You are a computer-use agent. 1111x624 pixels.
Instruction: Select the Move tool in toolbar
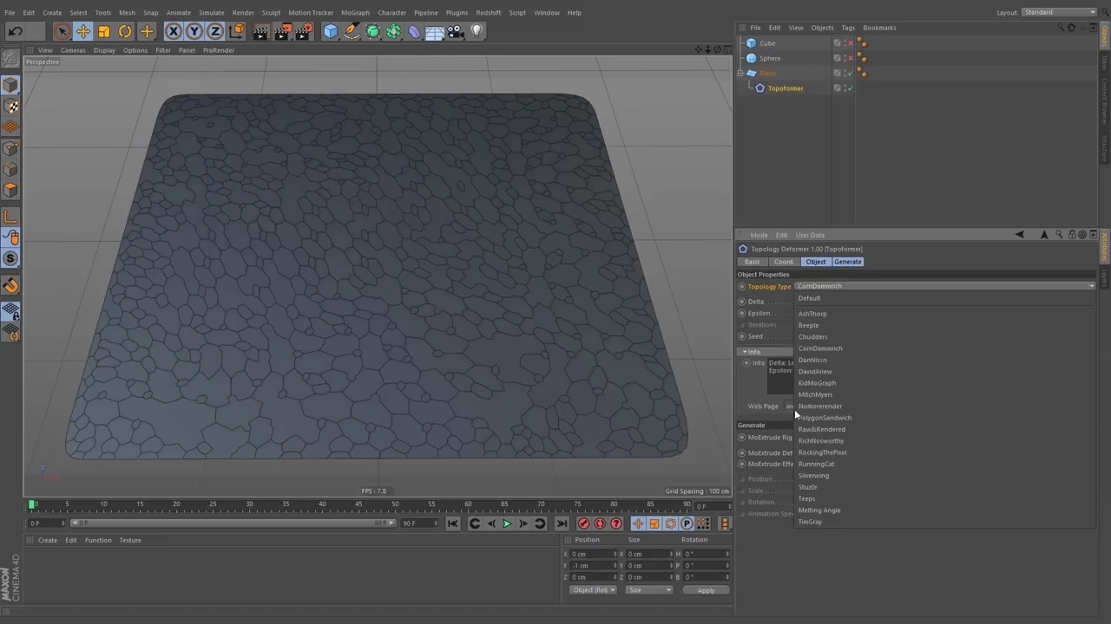point(82,32)
